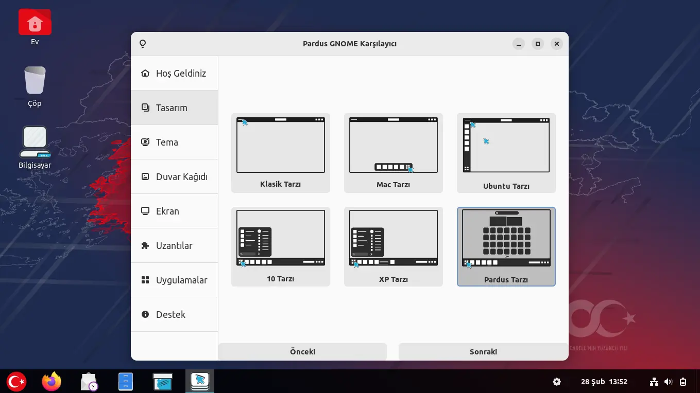
Task: Go to the Hoş Geldiniz section
Action: pos(175,73)
